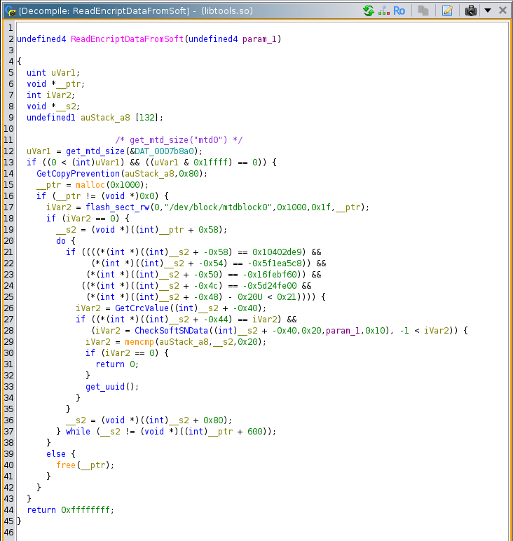Click the 0x80 increment on line 36

coord(213,420)
